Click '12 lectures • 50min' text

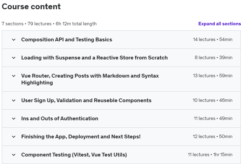pos(213,137)
